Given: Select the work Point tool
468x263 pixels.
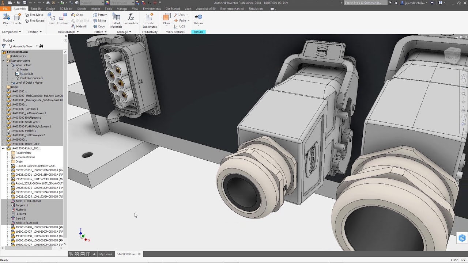Looking at the screenshot, I should [x=182, y=21].
